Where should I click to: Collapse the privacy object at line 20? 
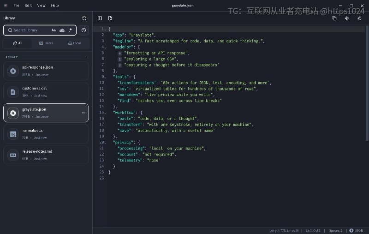point(106,143)
